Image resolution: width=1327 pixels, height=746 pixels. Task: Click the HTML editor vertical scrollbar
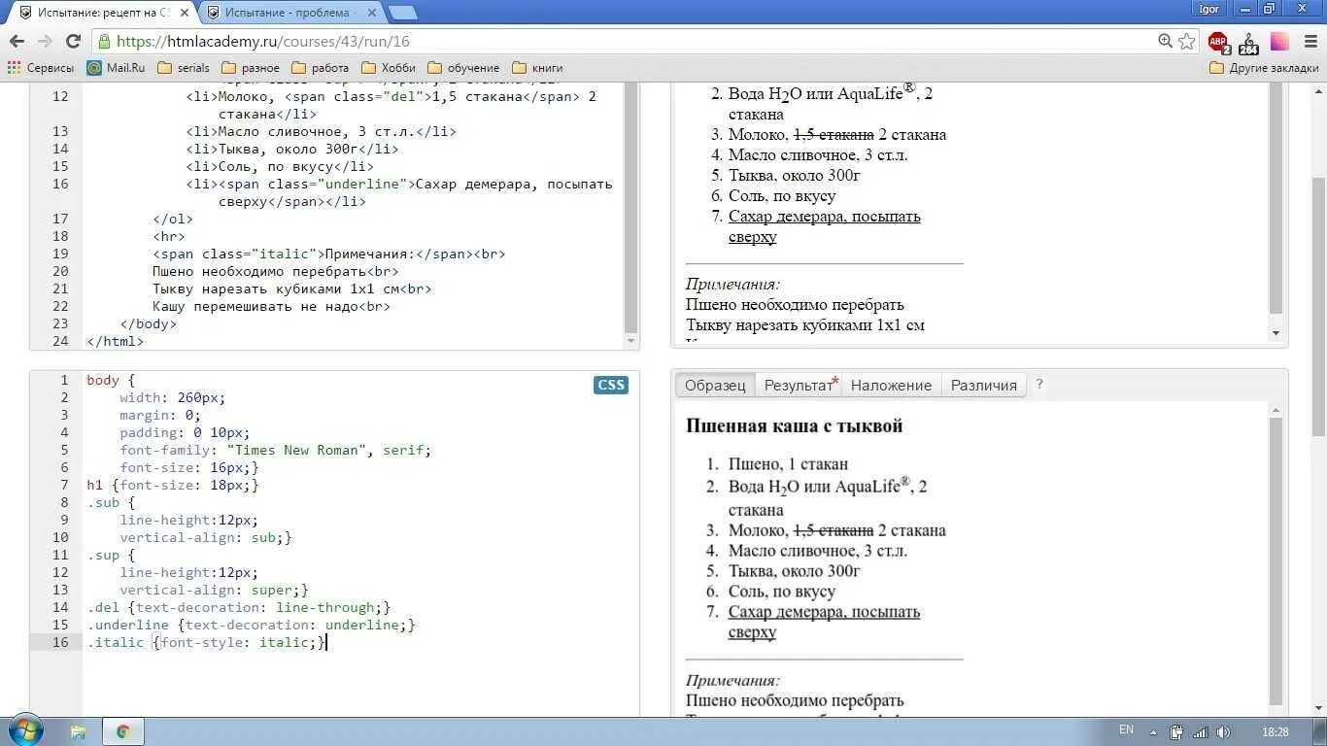coord(630,209)
